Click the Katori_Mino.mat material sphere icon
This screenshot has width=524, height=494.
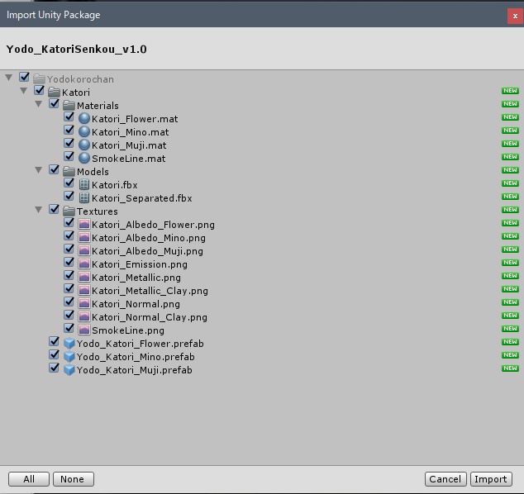pos(84,132)
